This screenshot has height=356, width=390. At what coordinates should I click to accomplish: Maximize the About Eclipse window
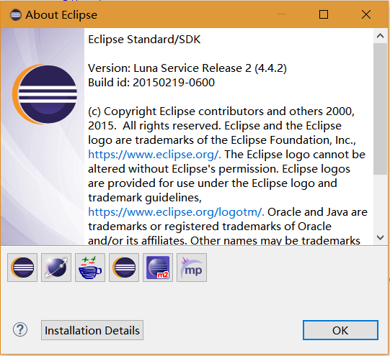(x=324, y=14)
